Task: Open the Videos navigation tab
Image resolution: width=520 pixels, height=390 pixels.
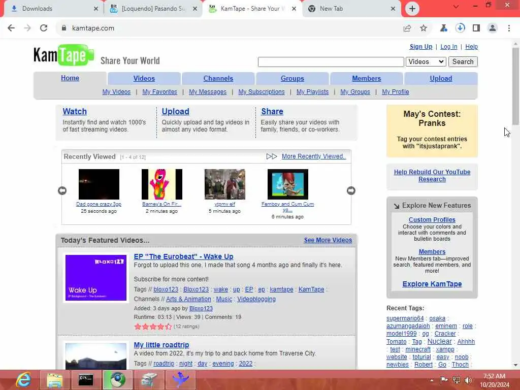Action: point(144,79)
